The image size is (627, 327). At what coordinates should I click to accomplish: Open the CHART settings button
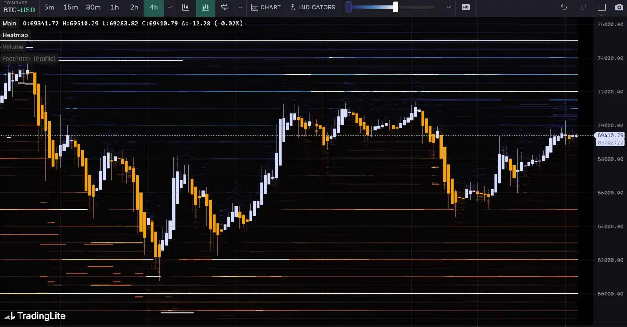pos(266,7)
